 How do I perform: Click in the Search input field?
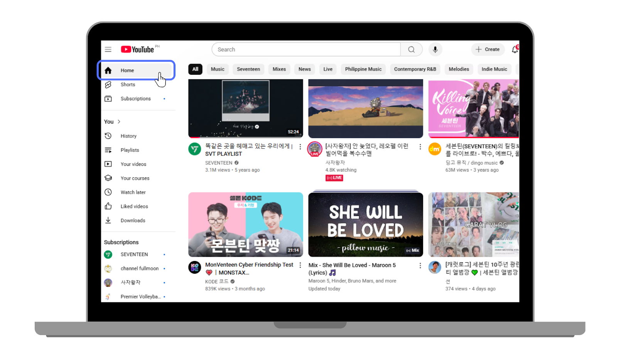pos(307,49)
